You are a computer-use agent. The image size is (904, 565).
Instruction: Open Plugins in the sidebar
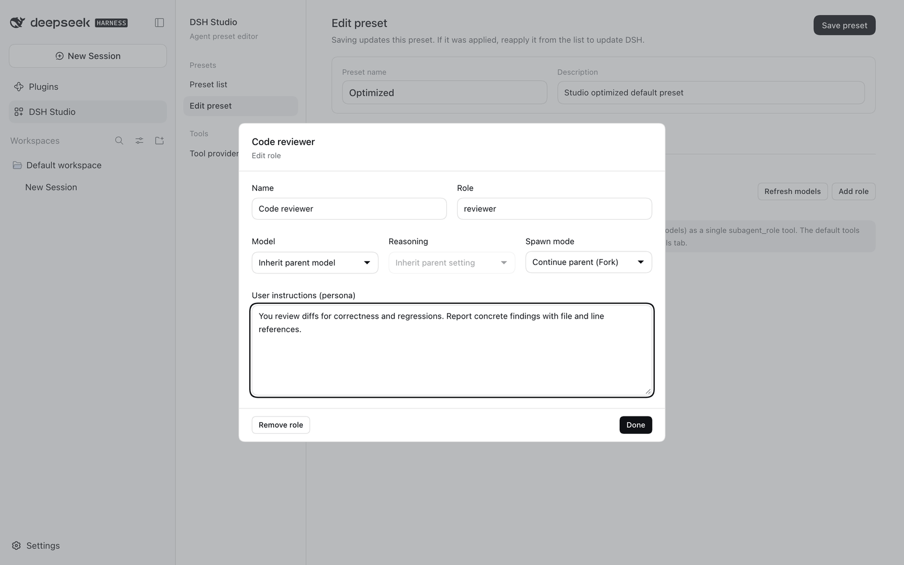(88, 86)
